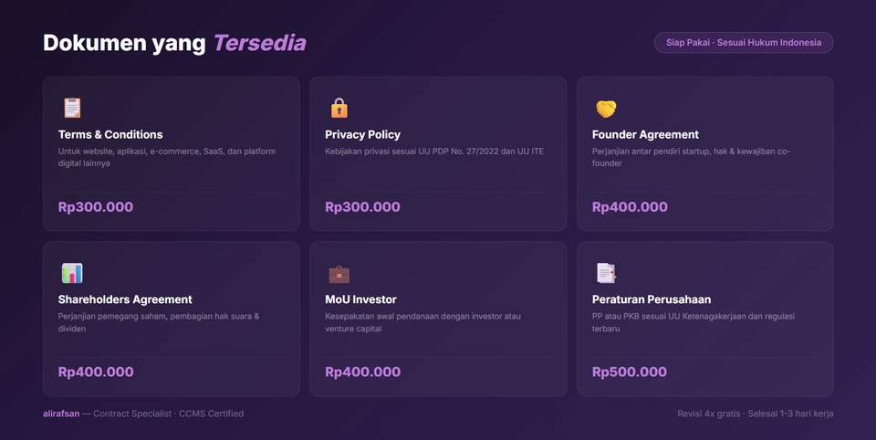Click the Terms & Conditions Rp300.000 price
The image size is (876, 440).
[x=96, y=207]
